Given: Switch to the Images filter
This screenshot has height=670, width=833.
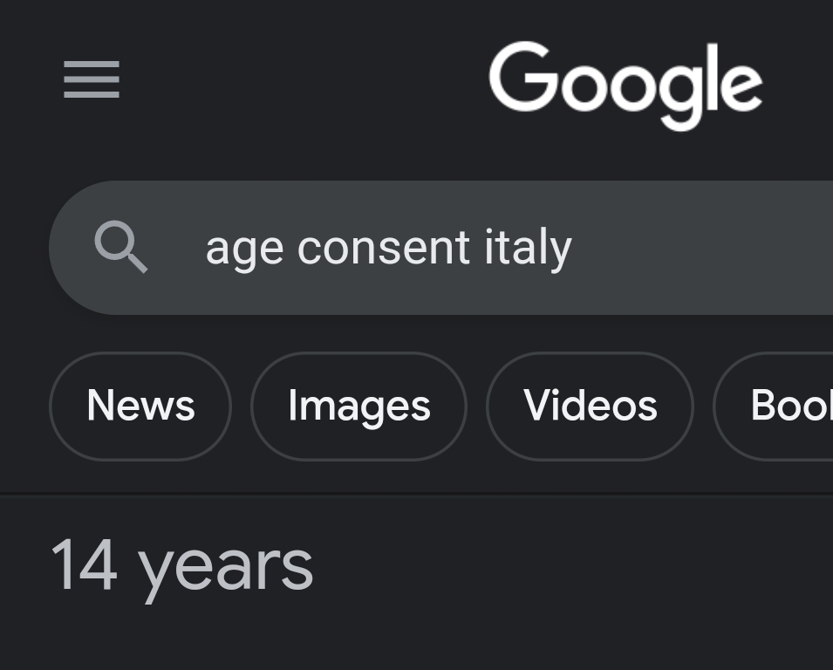Looking at the screenshot, I should click(358, 406).
